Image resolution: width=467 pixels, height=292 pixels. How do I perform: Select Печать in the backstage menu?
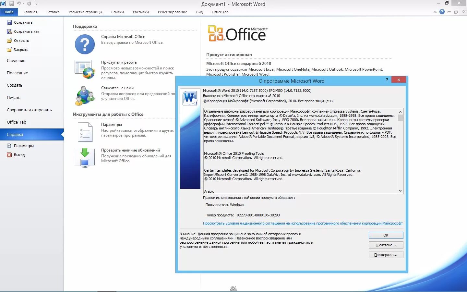tap(14, 98)
